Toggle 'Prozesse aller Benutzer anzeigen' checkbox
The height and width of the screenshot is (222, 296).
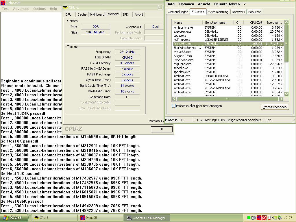click(173, 106)
